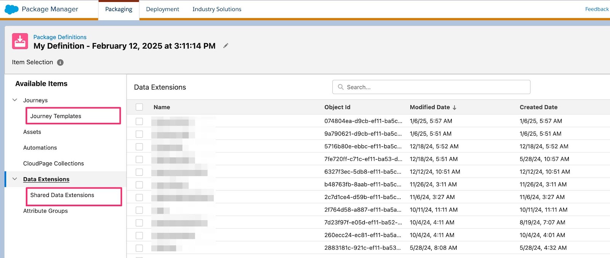Click Object Id 2f764d58-a887-ef11-ba5a...

(363, 210)
